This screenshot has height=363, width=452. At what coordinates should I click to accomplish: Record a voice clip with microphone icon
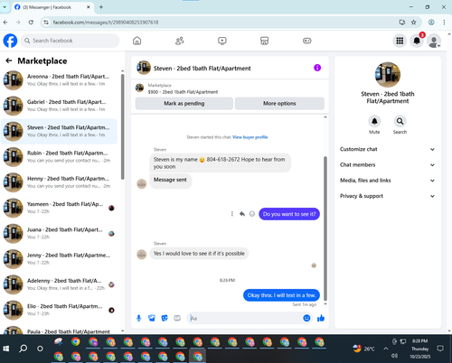(x=138, y=318)
